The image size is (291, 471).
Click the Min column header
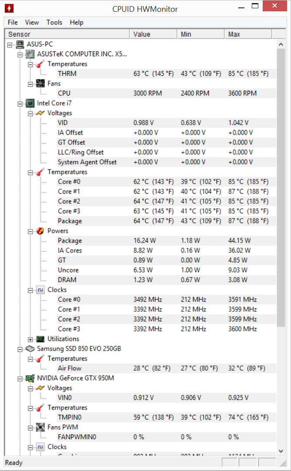[x=201, y=34]
